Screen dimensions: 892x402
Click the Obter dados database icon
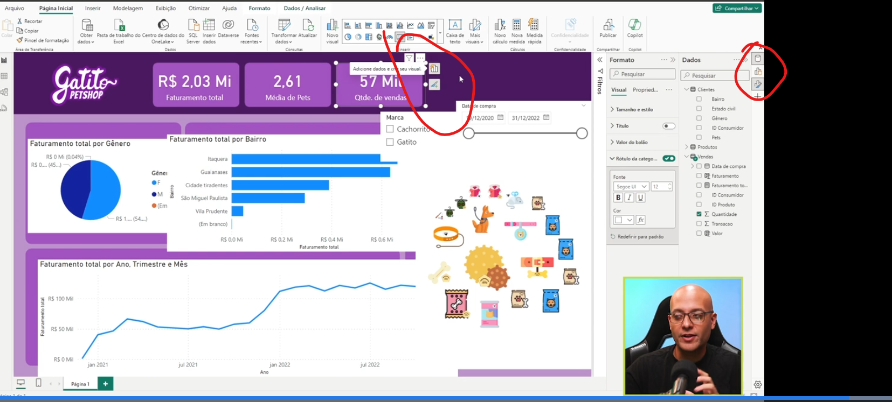click(x=87, y=25)
